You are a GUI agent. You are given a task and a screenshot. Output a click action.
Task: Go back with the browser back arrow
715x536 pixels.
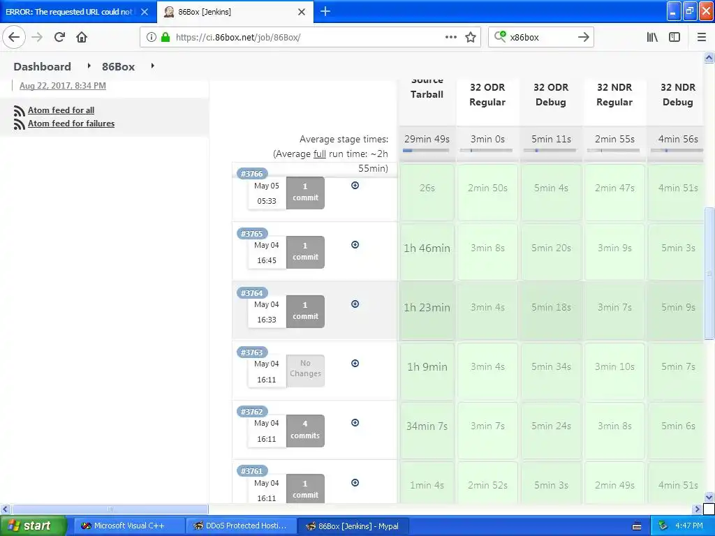14,37
